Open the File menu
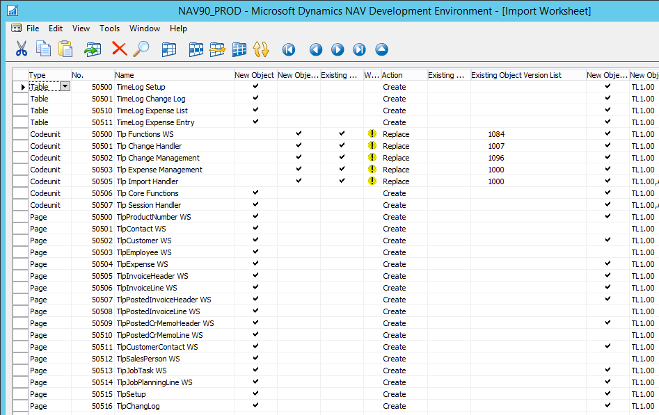The height and width of the screenshot is (415, 659). [33, 29]
